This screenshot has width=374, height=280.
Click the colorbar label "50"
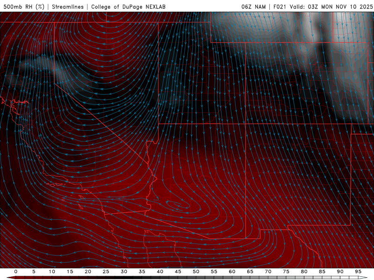[196, 272]
